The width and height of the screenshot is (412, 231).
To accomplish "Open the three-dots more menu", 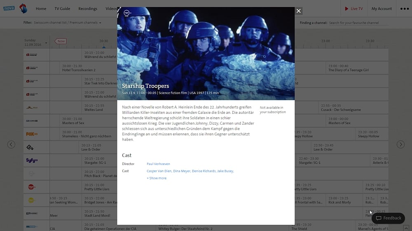I will [x=405, y=9].
